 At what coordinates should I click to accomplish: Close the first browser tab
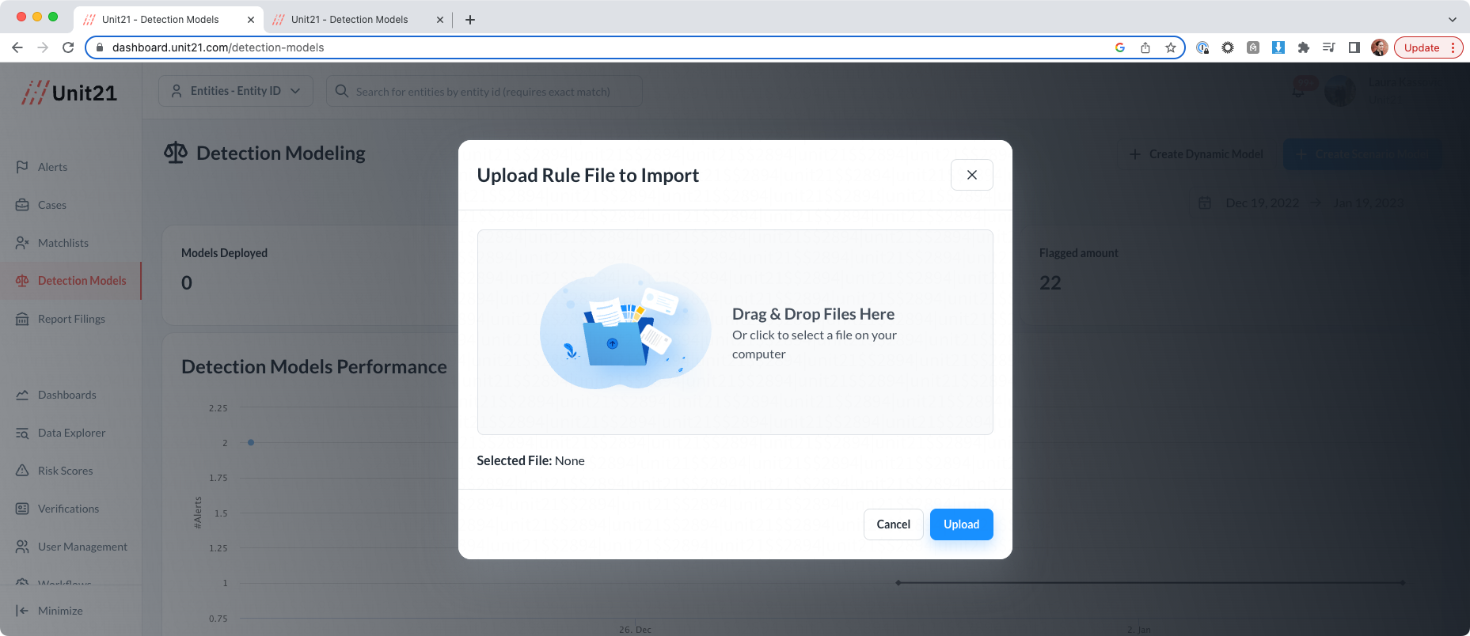(251, 20)
